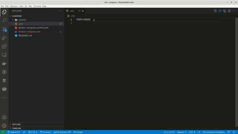The width and height of the screenshot is (238, 134).
Task: Open the stacked layers activity icon
Action: point(4,89)
